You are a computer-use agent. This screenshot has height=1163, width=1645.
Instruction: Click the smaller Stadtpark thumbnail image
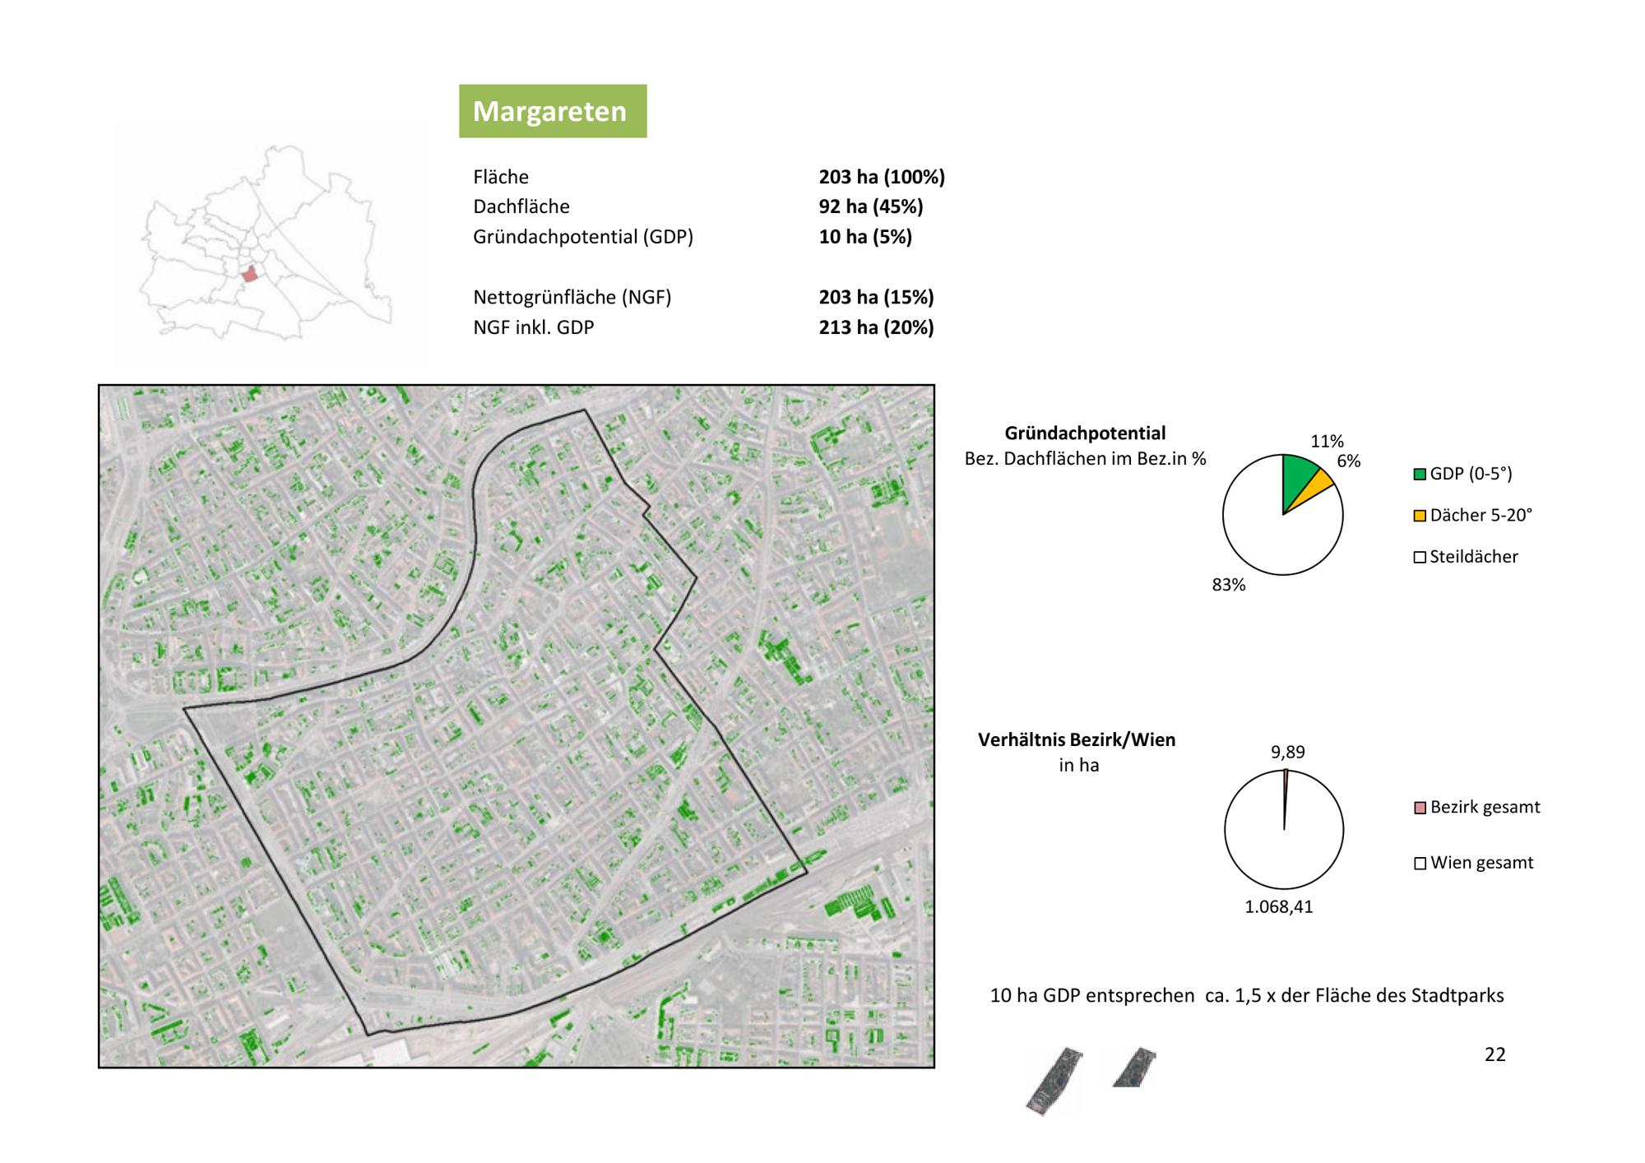[1134, 1068]
